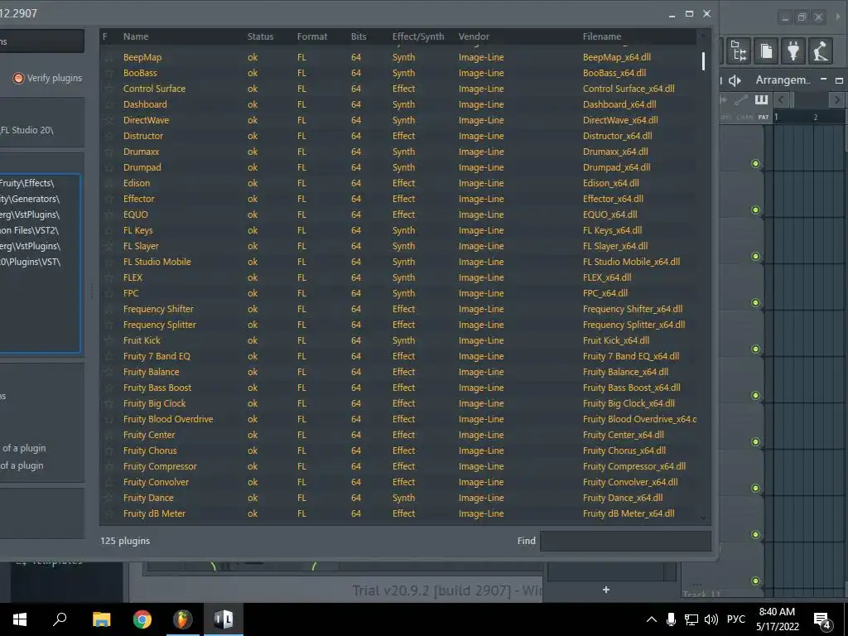This screenshot has width=848, height=636.
Task: Select the Distructor plugin row
Action: point(400,136)
